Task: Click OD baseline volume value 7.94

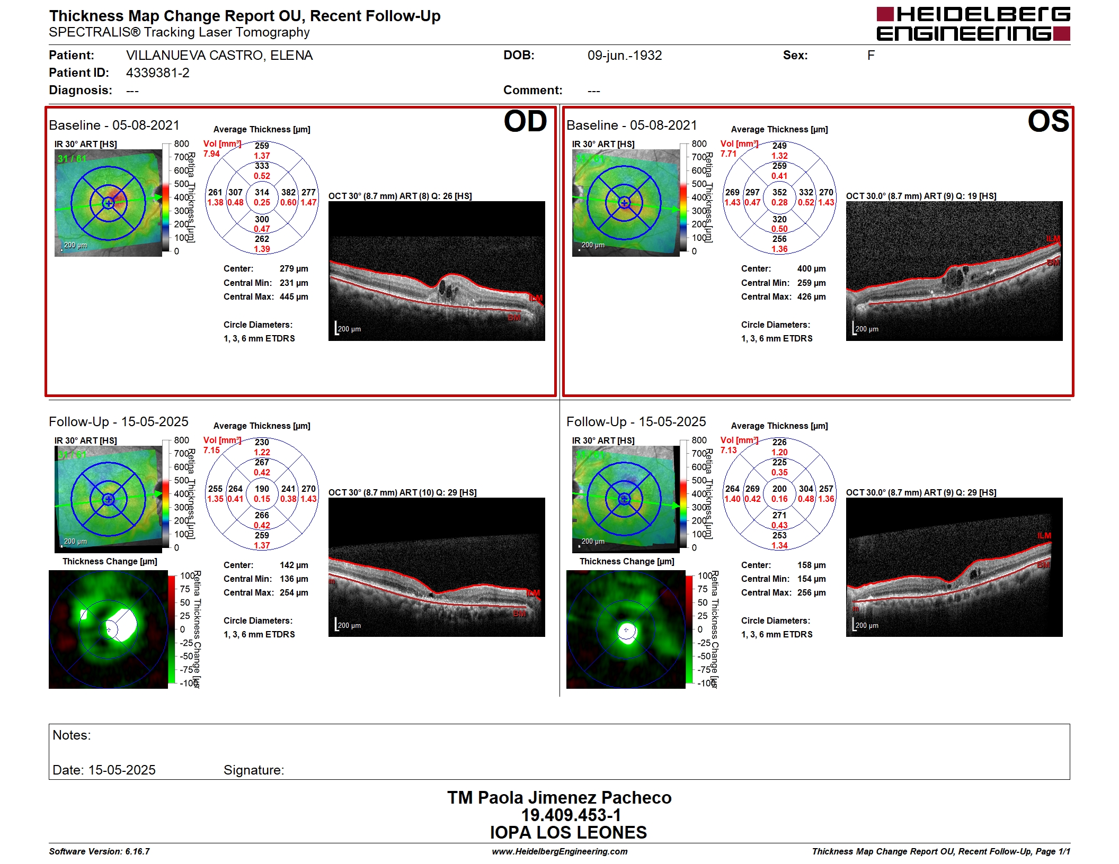Action: 211,154
